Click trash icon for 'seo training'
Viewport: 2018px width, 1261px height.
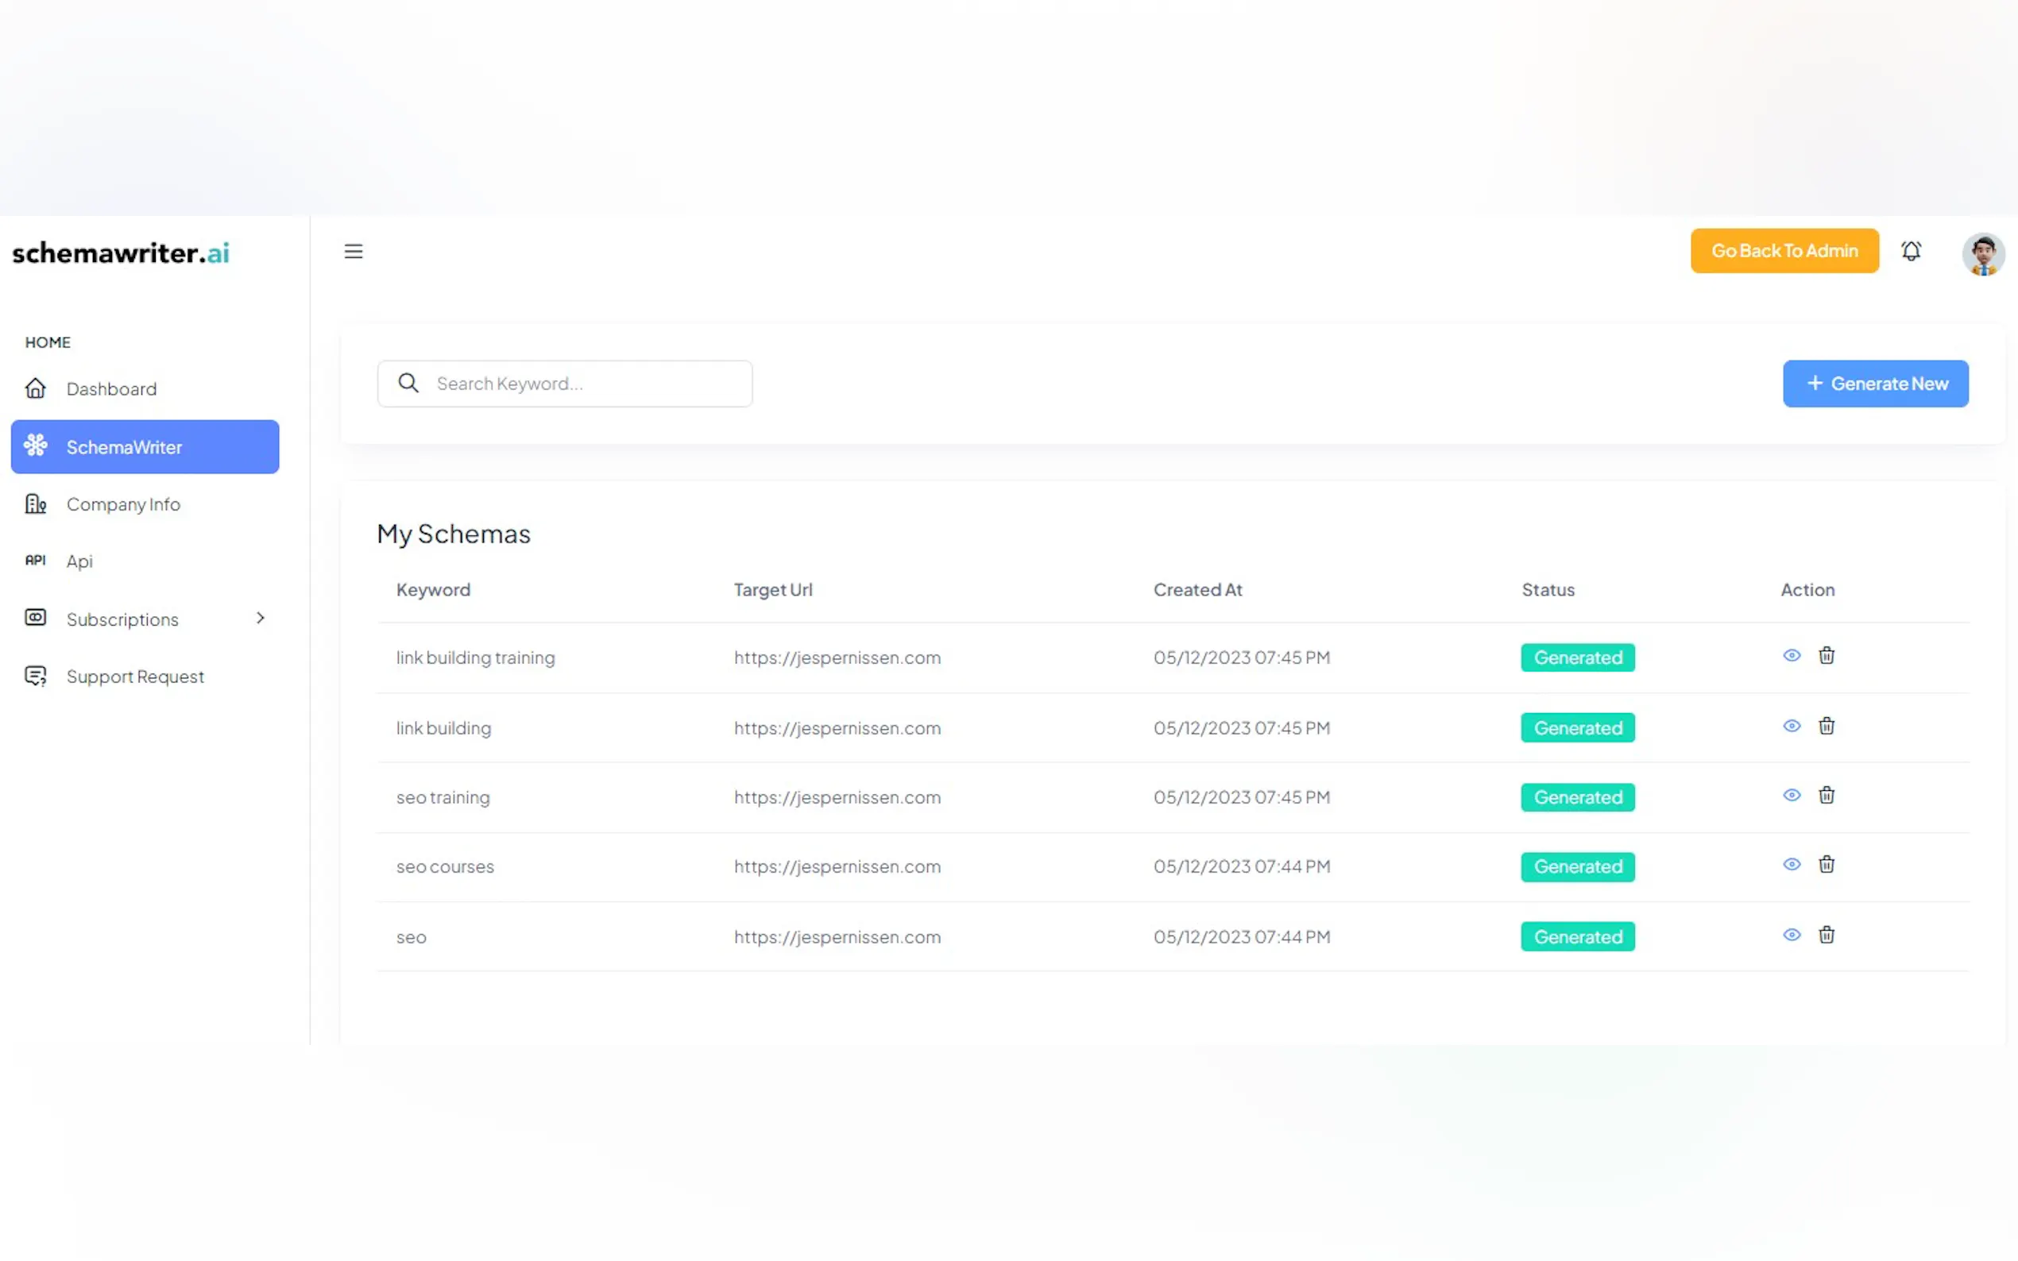pos(1826,796)
